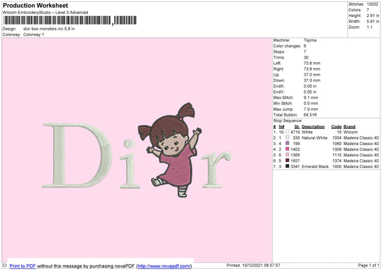Viewport: 382px width, 270px height.
Task: Click the Max Stitch value 9.1 mm
Action: pyautogui.click(x=311, y=97)
